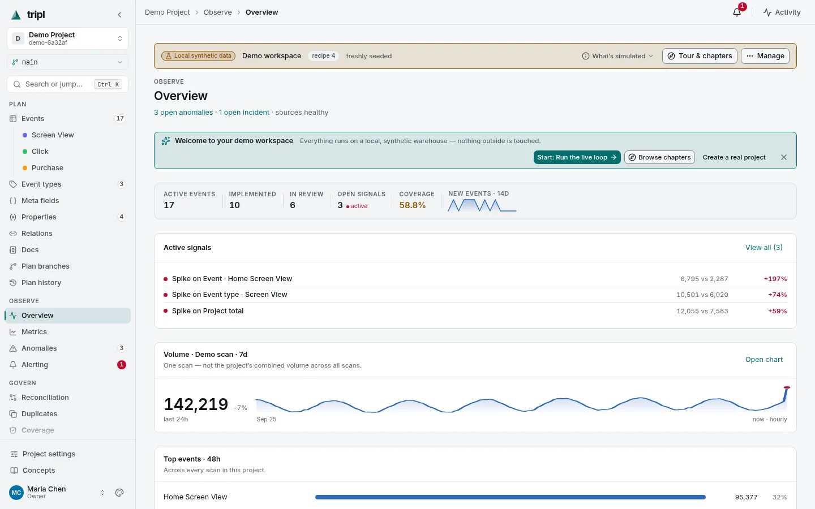The width and height of the screenshot is (815, 509).
Task: Start: Run the live loop
Action: 577,157
